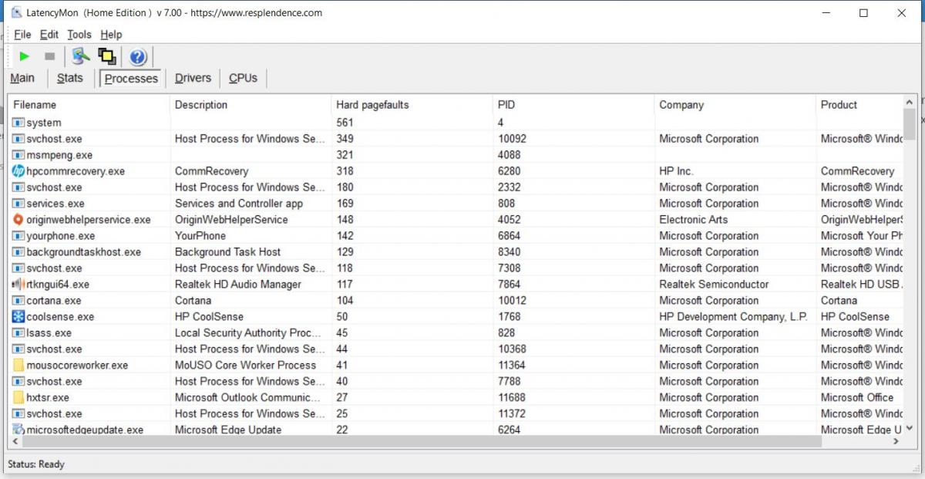Click the PID value 11688
925x479 pixels.
(x=512, y=398)
